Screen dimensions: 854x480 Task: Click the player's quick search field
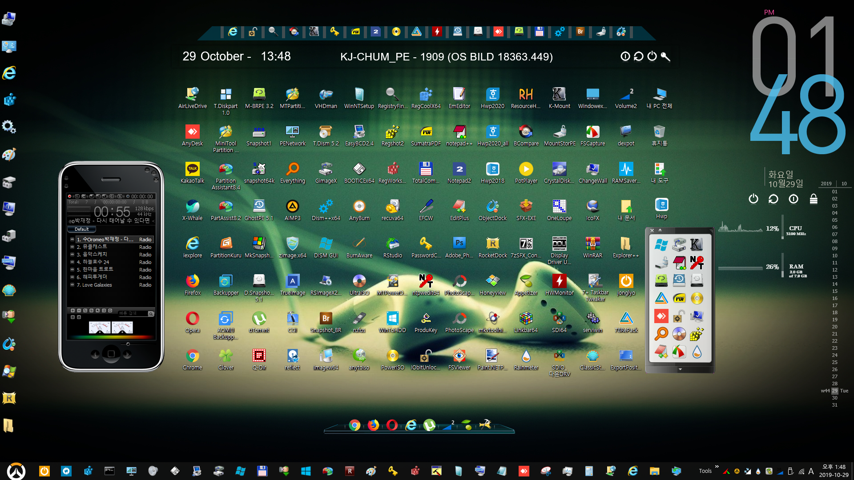pyautogui.click(x=133, y=314)
